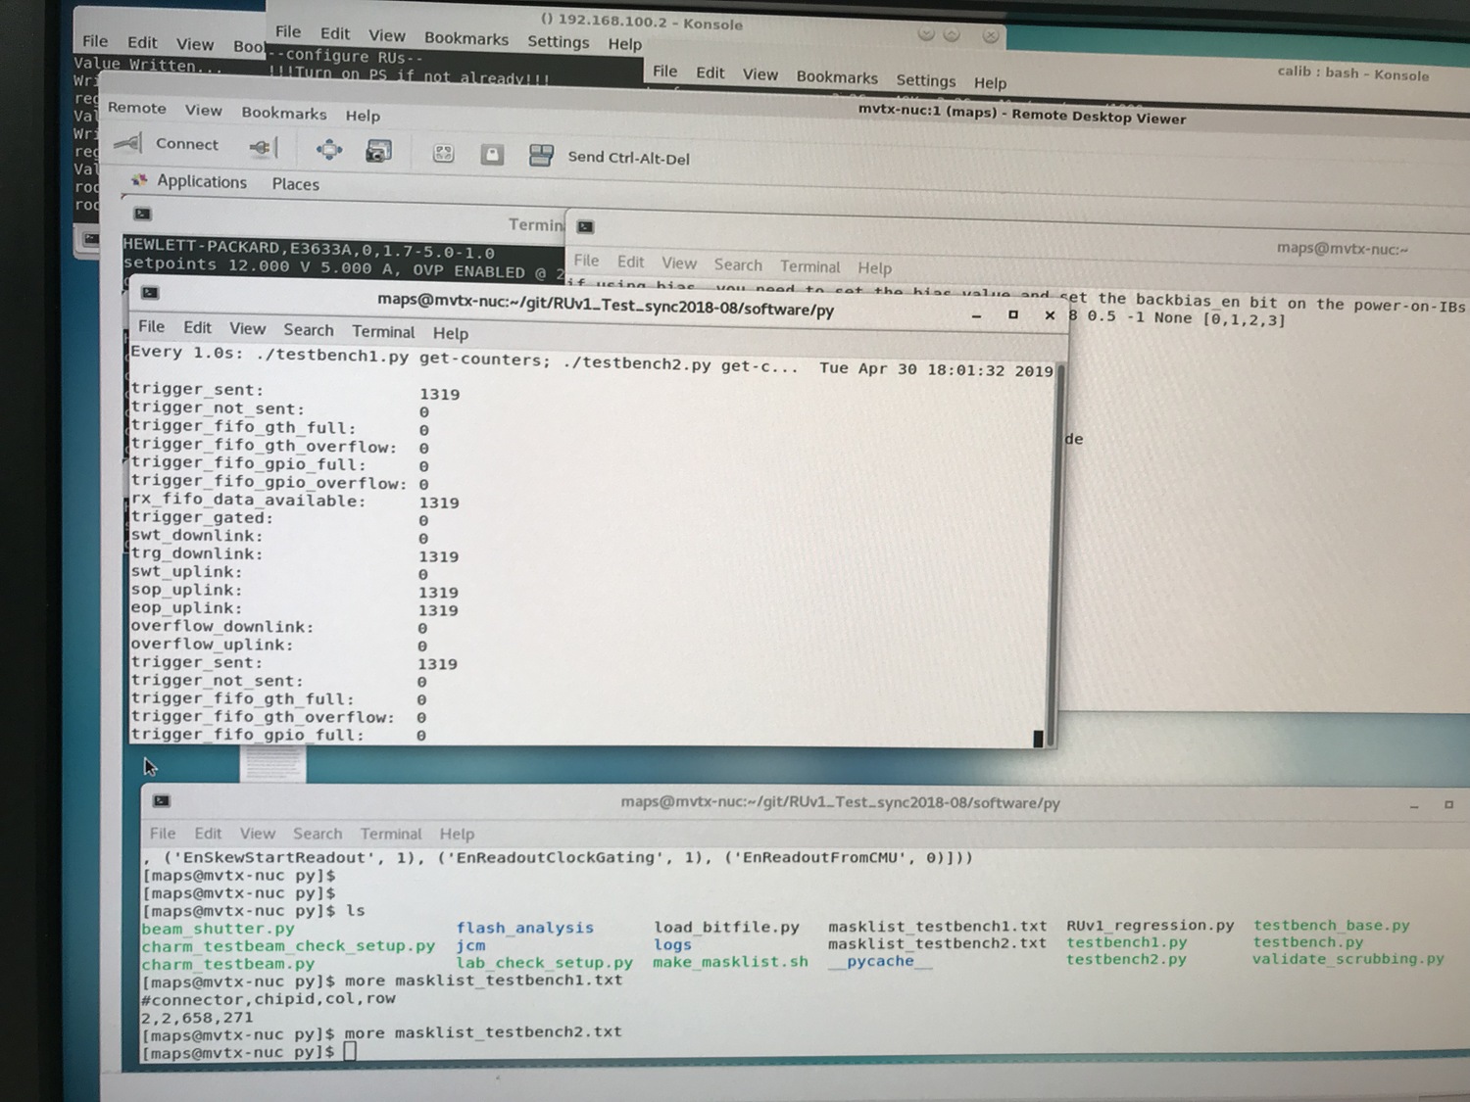
Task: Click the rx_fifo_data_available counter value 1319
Action: pos(439,503)
